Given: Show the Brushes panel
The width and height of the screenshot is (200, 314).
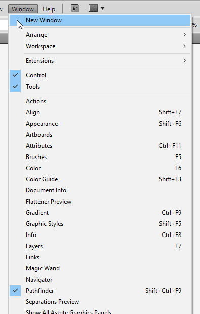Looking at the screenshot, I should point(100,157).
